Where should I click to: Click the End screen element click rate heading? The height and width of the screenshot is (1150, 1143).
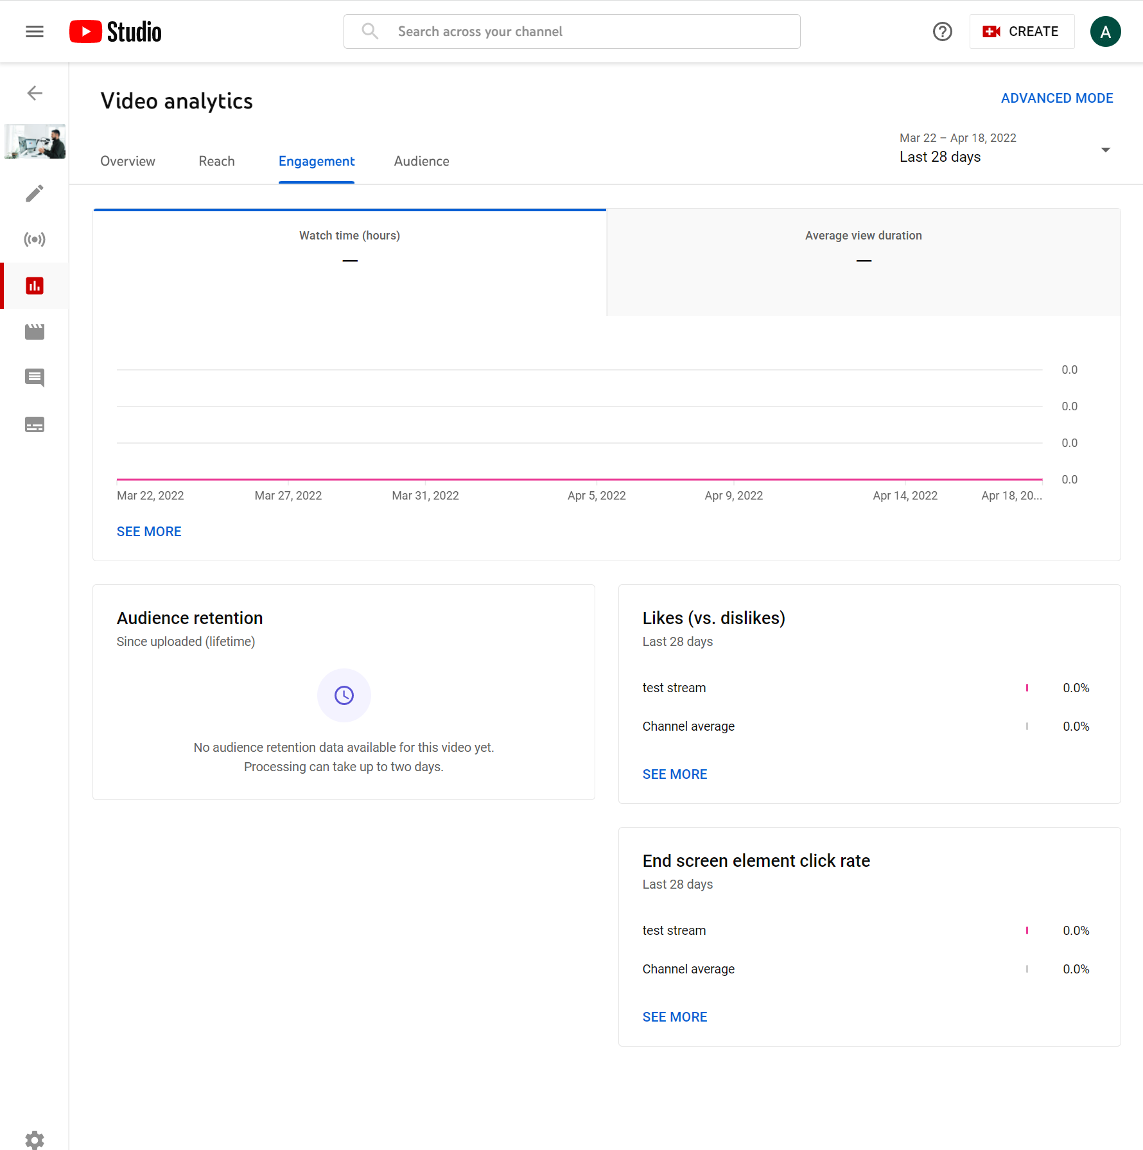tap(756, 860)
